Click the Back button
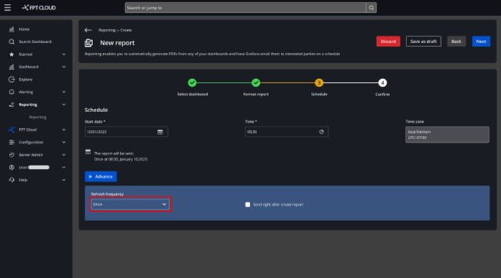The height and width of the screenshot is (278, 501). (x=456, y=41)
